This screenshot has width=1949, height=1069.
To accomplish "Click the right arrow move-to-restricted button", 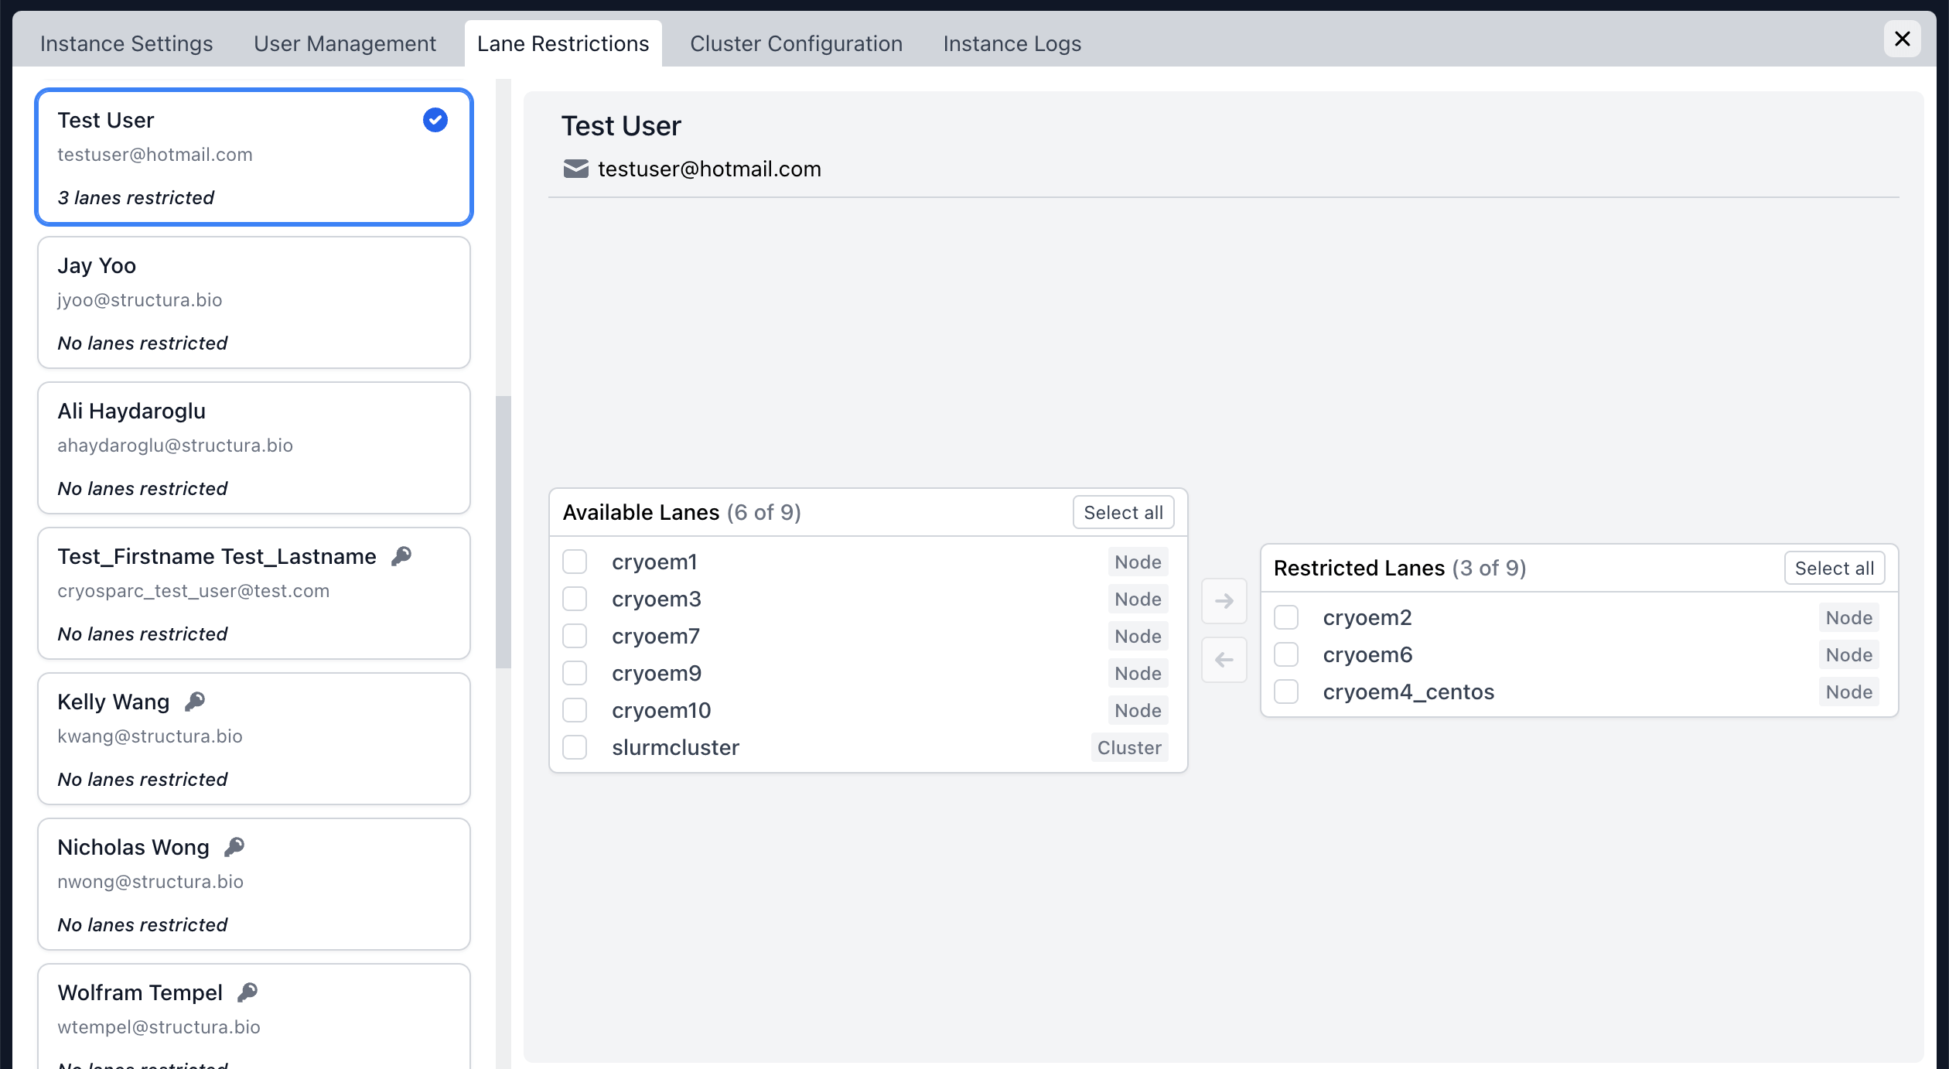I will point(1224,601).
